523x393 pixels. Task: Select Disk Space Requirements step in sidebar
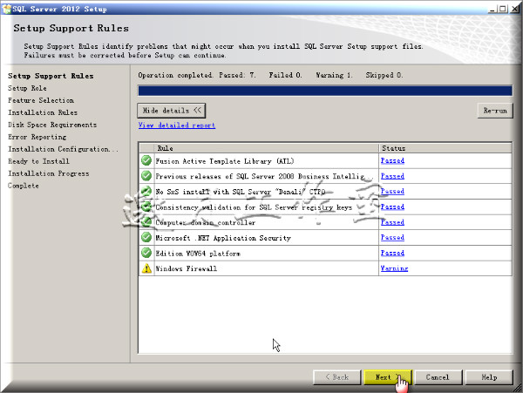click(52, 125)
